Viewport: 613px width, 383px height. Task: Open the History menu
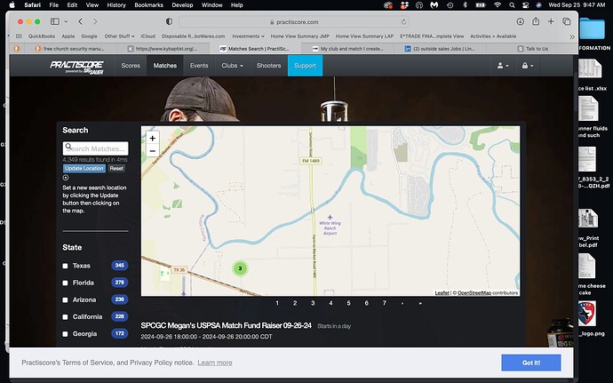116,5
